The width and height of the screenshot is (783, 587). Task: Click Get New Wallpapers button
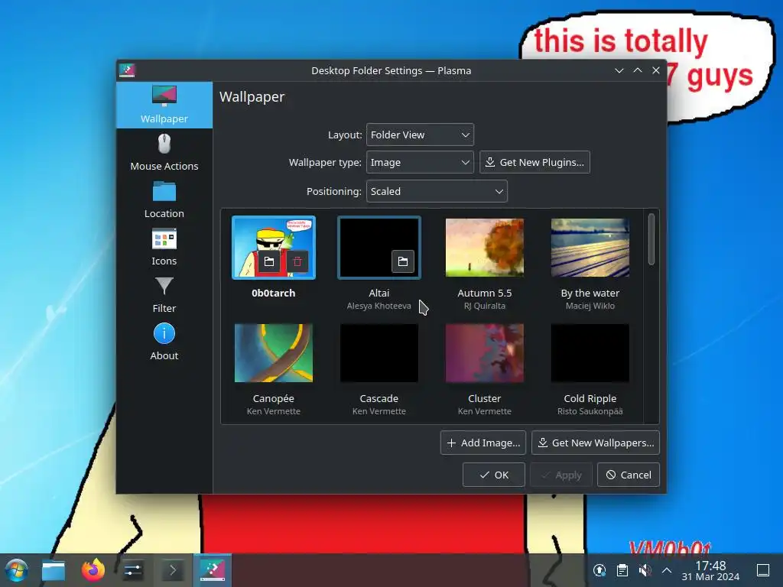pyautogui.click(x=596, y=443)
